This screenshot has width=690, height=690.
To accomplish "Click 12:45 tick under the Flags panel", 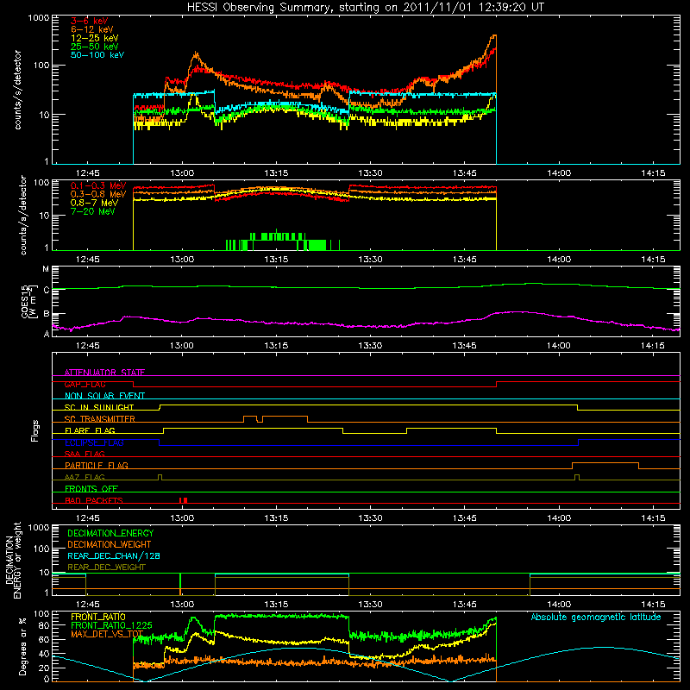I will tap(88, 518).
